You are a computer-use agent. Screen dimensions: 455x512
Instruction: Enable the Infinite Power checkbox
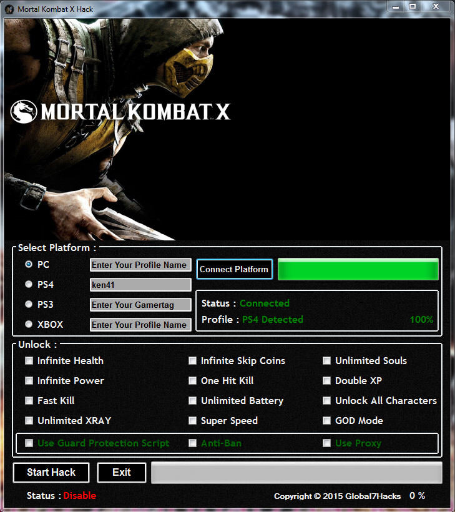coord(29,380)
